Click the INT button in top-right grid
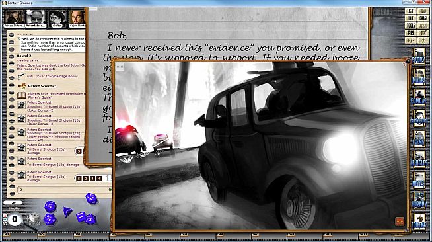The image size is (432, 242). coord(410,19)
